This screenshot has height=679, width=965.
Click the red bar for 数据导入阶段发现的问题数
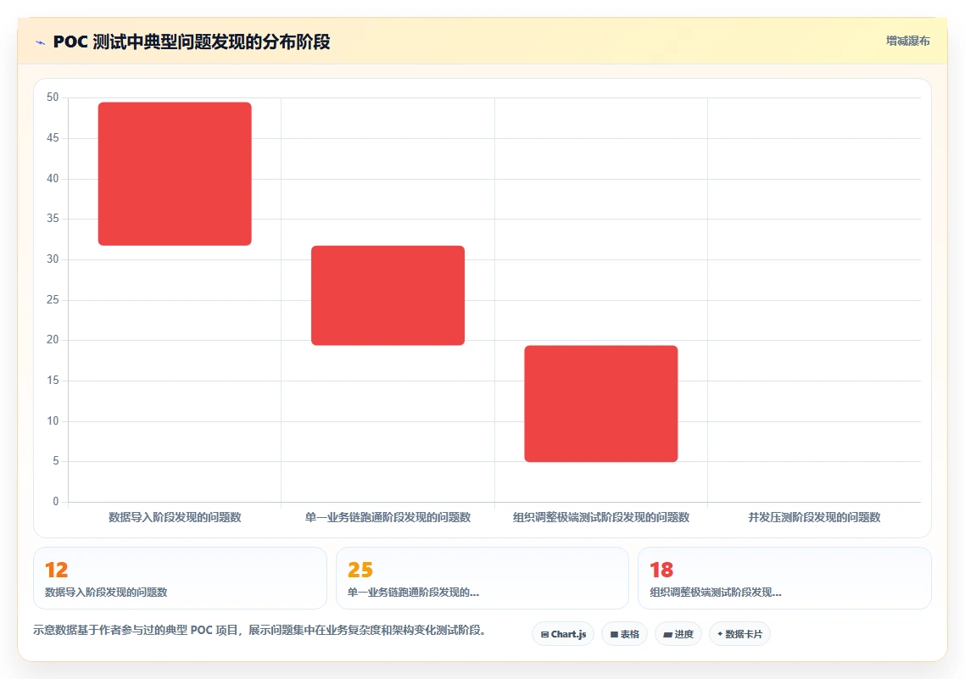(x=175, y=174)
